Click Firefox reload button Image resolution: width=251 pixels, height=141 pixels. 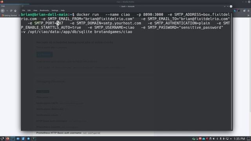click(11, 11)
